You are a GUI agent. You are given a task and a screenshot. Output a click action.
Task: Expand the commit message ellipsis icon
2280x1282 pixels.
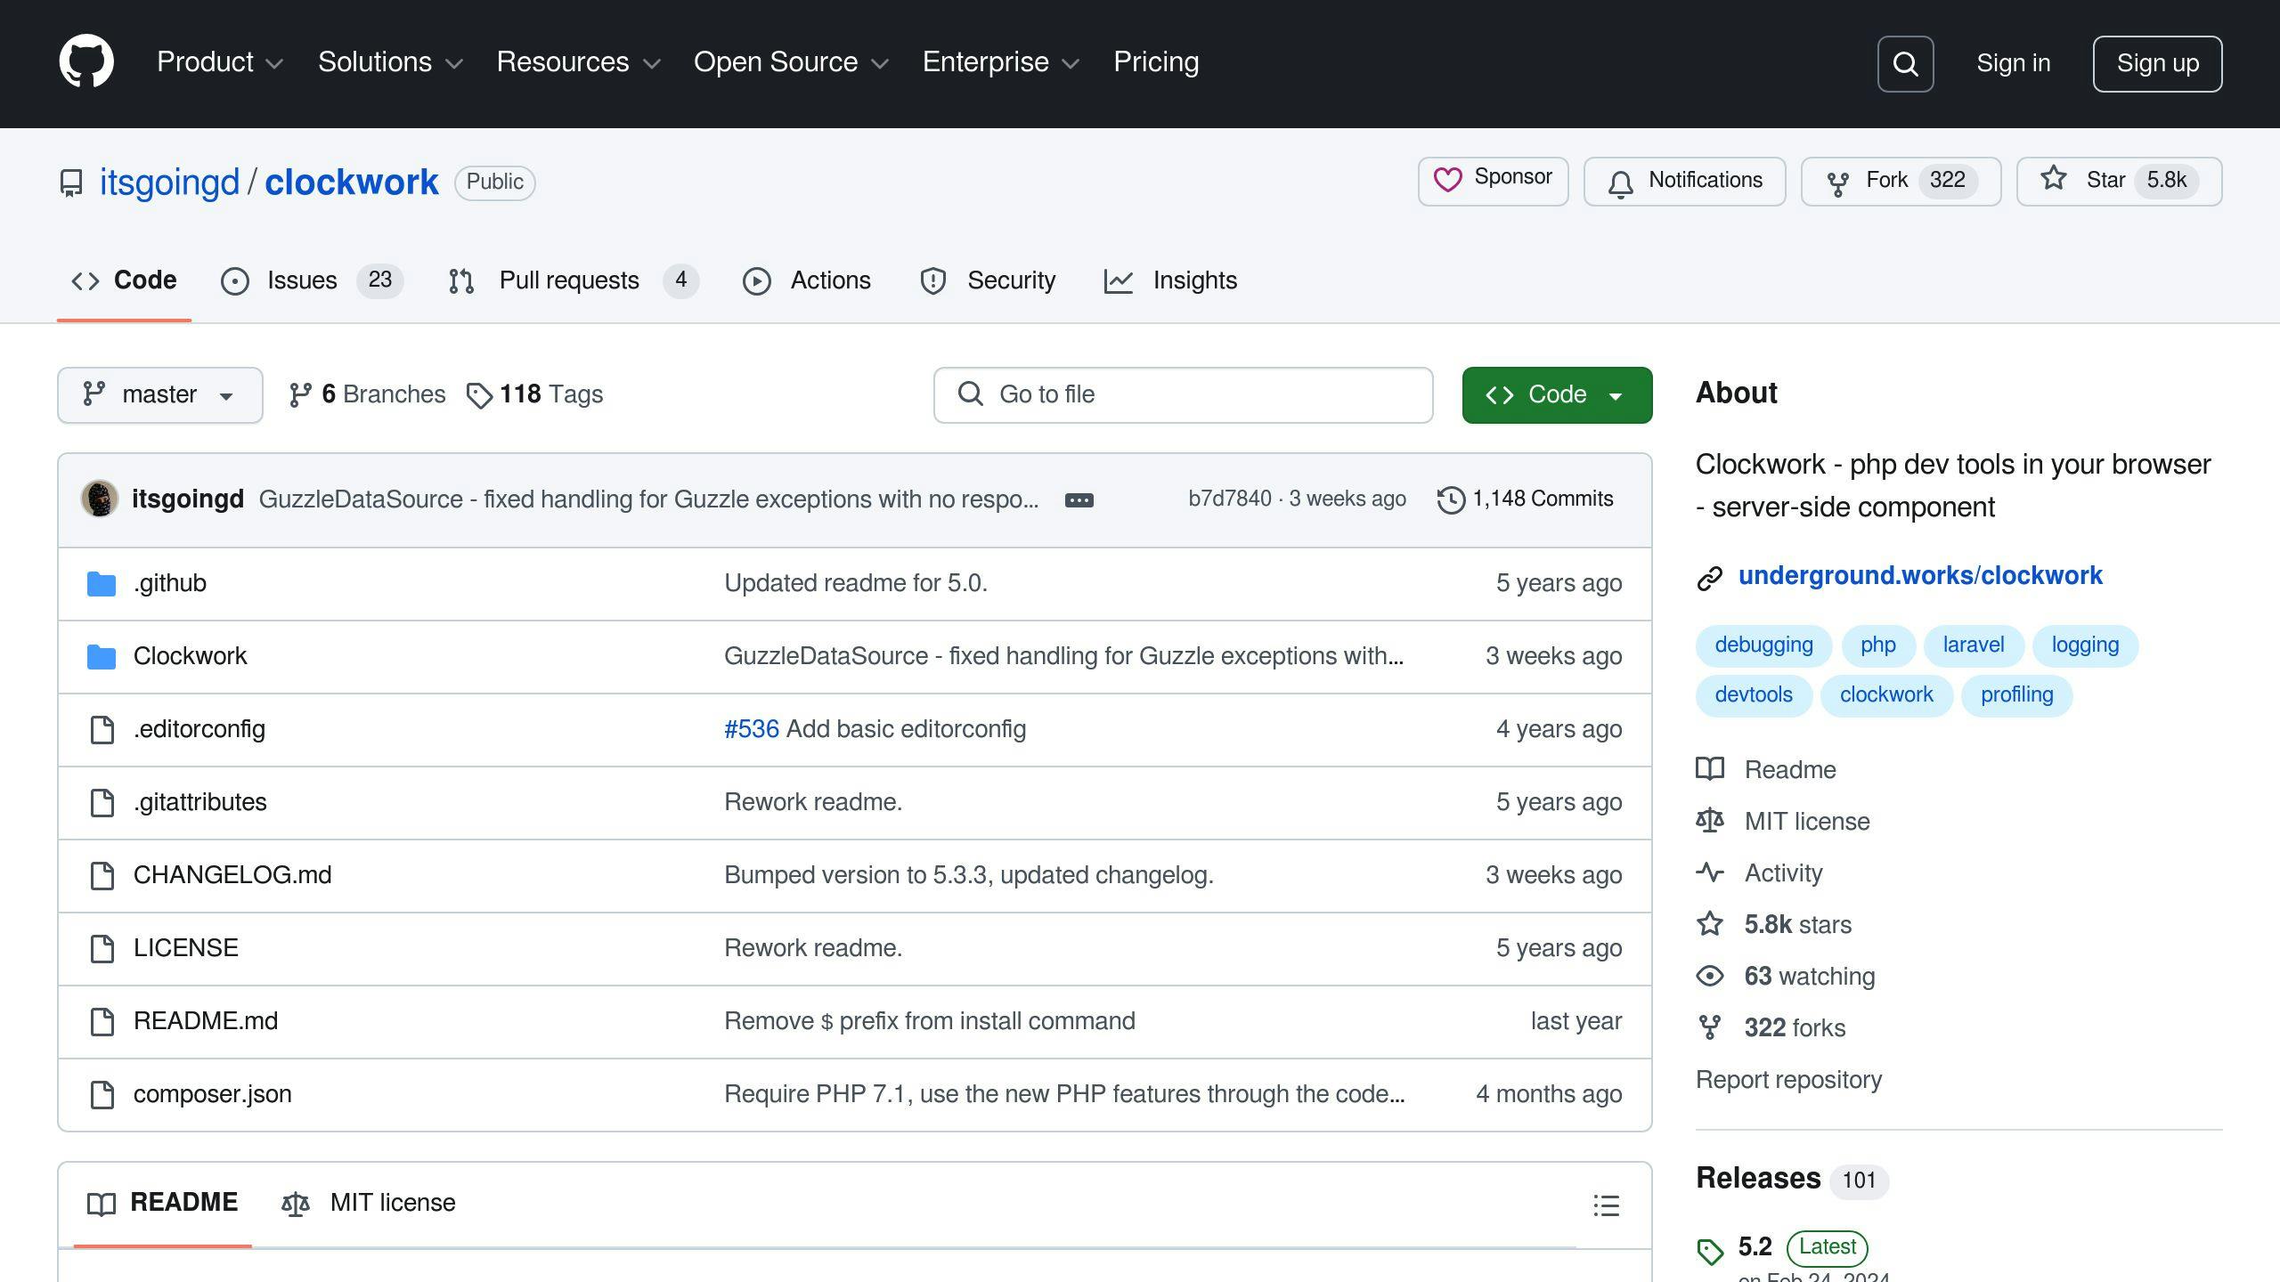pyautogui.click(x=1079, y=500)
